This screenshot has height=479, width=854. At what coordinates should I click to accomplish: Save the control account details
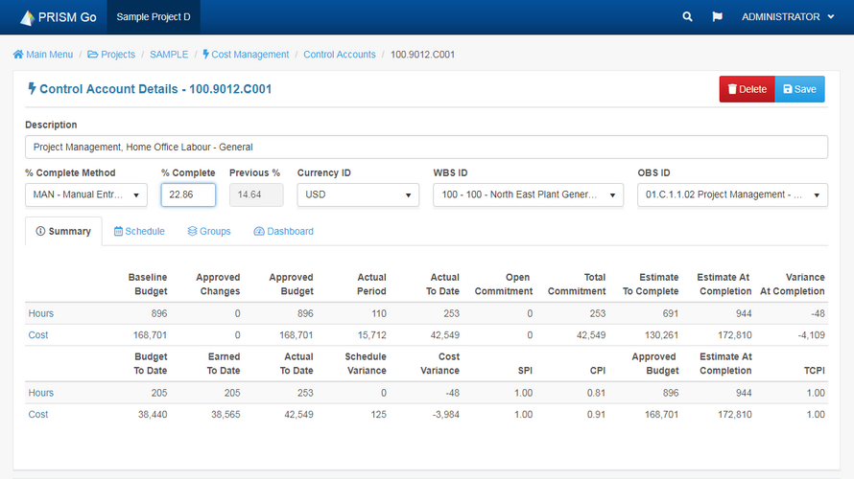tap(799, 89)
